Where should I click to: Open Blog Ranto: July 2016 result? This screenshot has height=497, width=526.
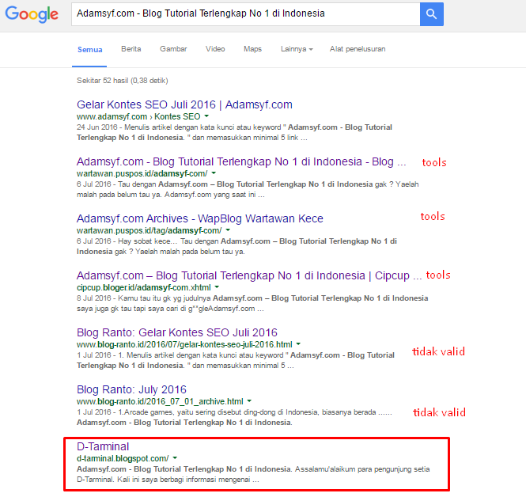(131, 389)
